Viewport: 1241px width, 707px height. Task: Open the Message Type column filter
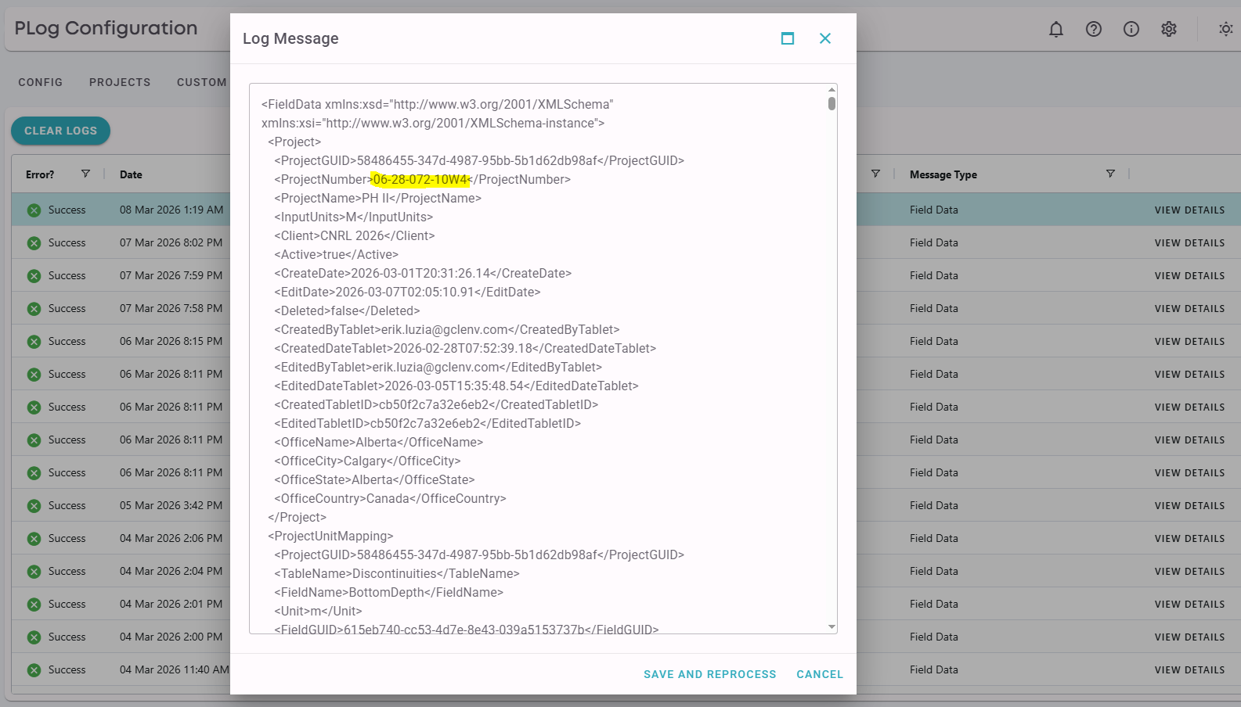(x=1110, y=174)
